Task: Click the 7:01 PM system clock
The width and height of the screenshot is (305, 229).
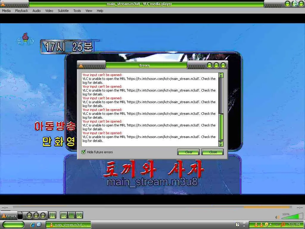Action: (x=294, y=225)
